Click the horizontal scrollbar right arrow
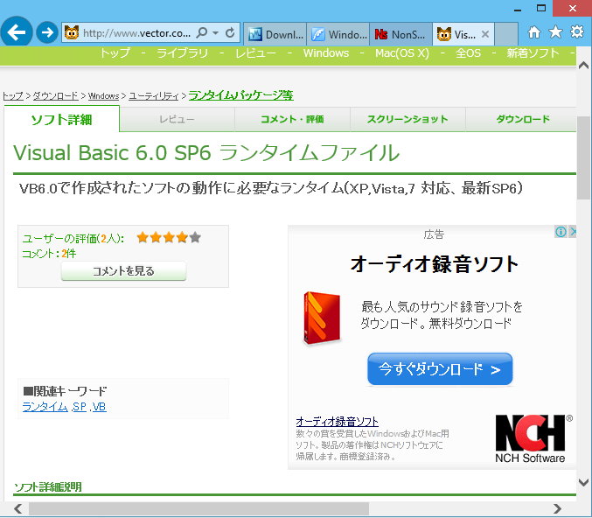Image resolution: width=592 pixels, height=518 pixels. (x=557, y=508)
